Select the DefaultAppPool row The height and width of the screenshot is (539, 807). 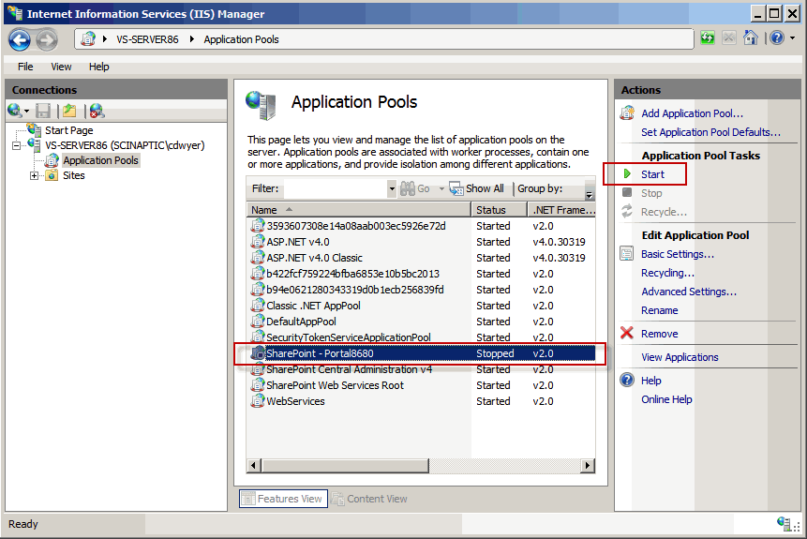pyautogui.click(x=421, y=322)
